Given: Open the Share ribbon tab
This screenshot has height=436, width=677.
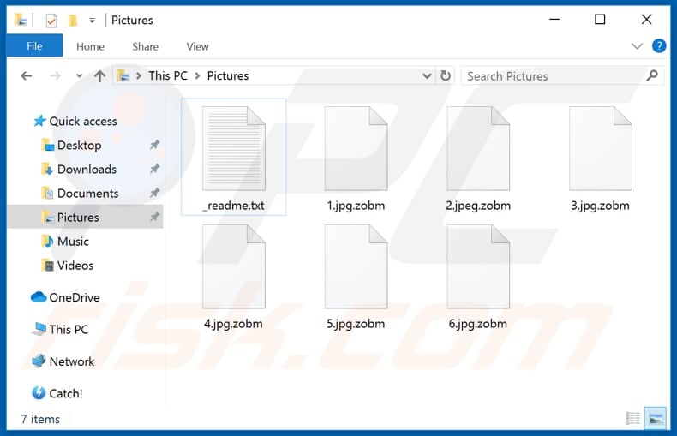Looking at the screenshot, I should (x=145, y=46).
